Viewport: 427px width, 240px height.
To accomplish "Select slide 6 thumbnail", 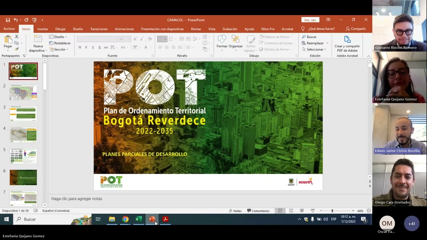I will [23, 177].
